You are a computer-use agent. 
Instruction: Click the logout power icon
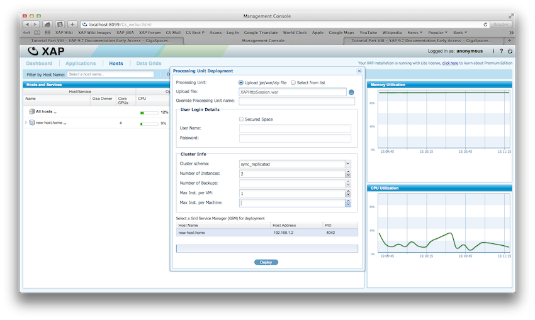(x=510, y=51)
